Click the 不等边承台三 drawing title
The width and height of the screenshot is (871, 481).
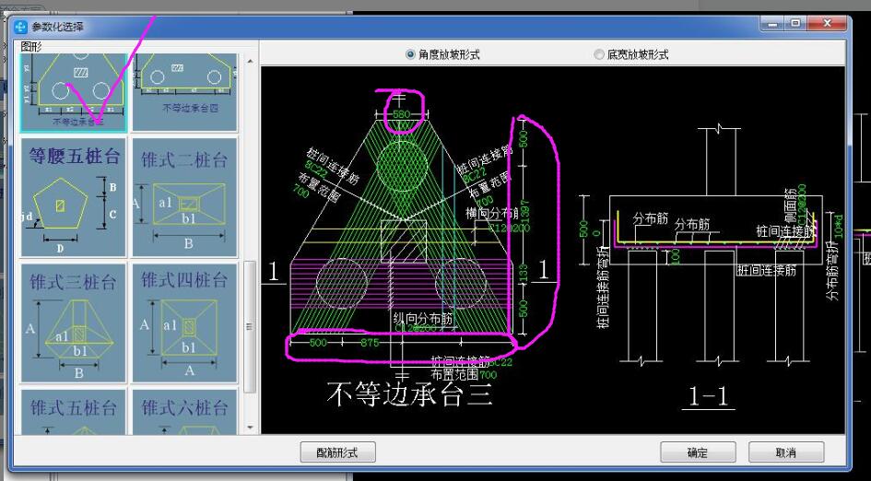click(x=409, y=395)
